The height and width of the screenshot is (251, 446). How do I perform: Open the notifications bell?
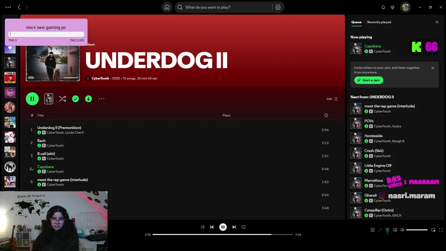point(383,7)
